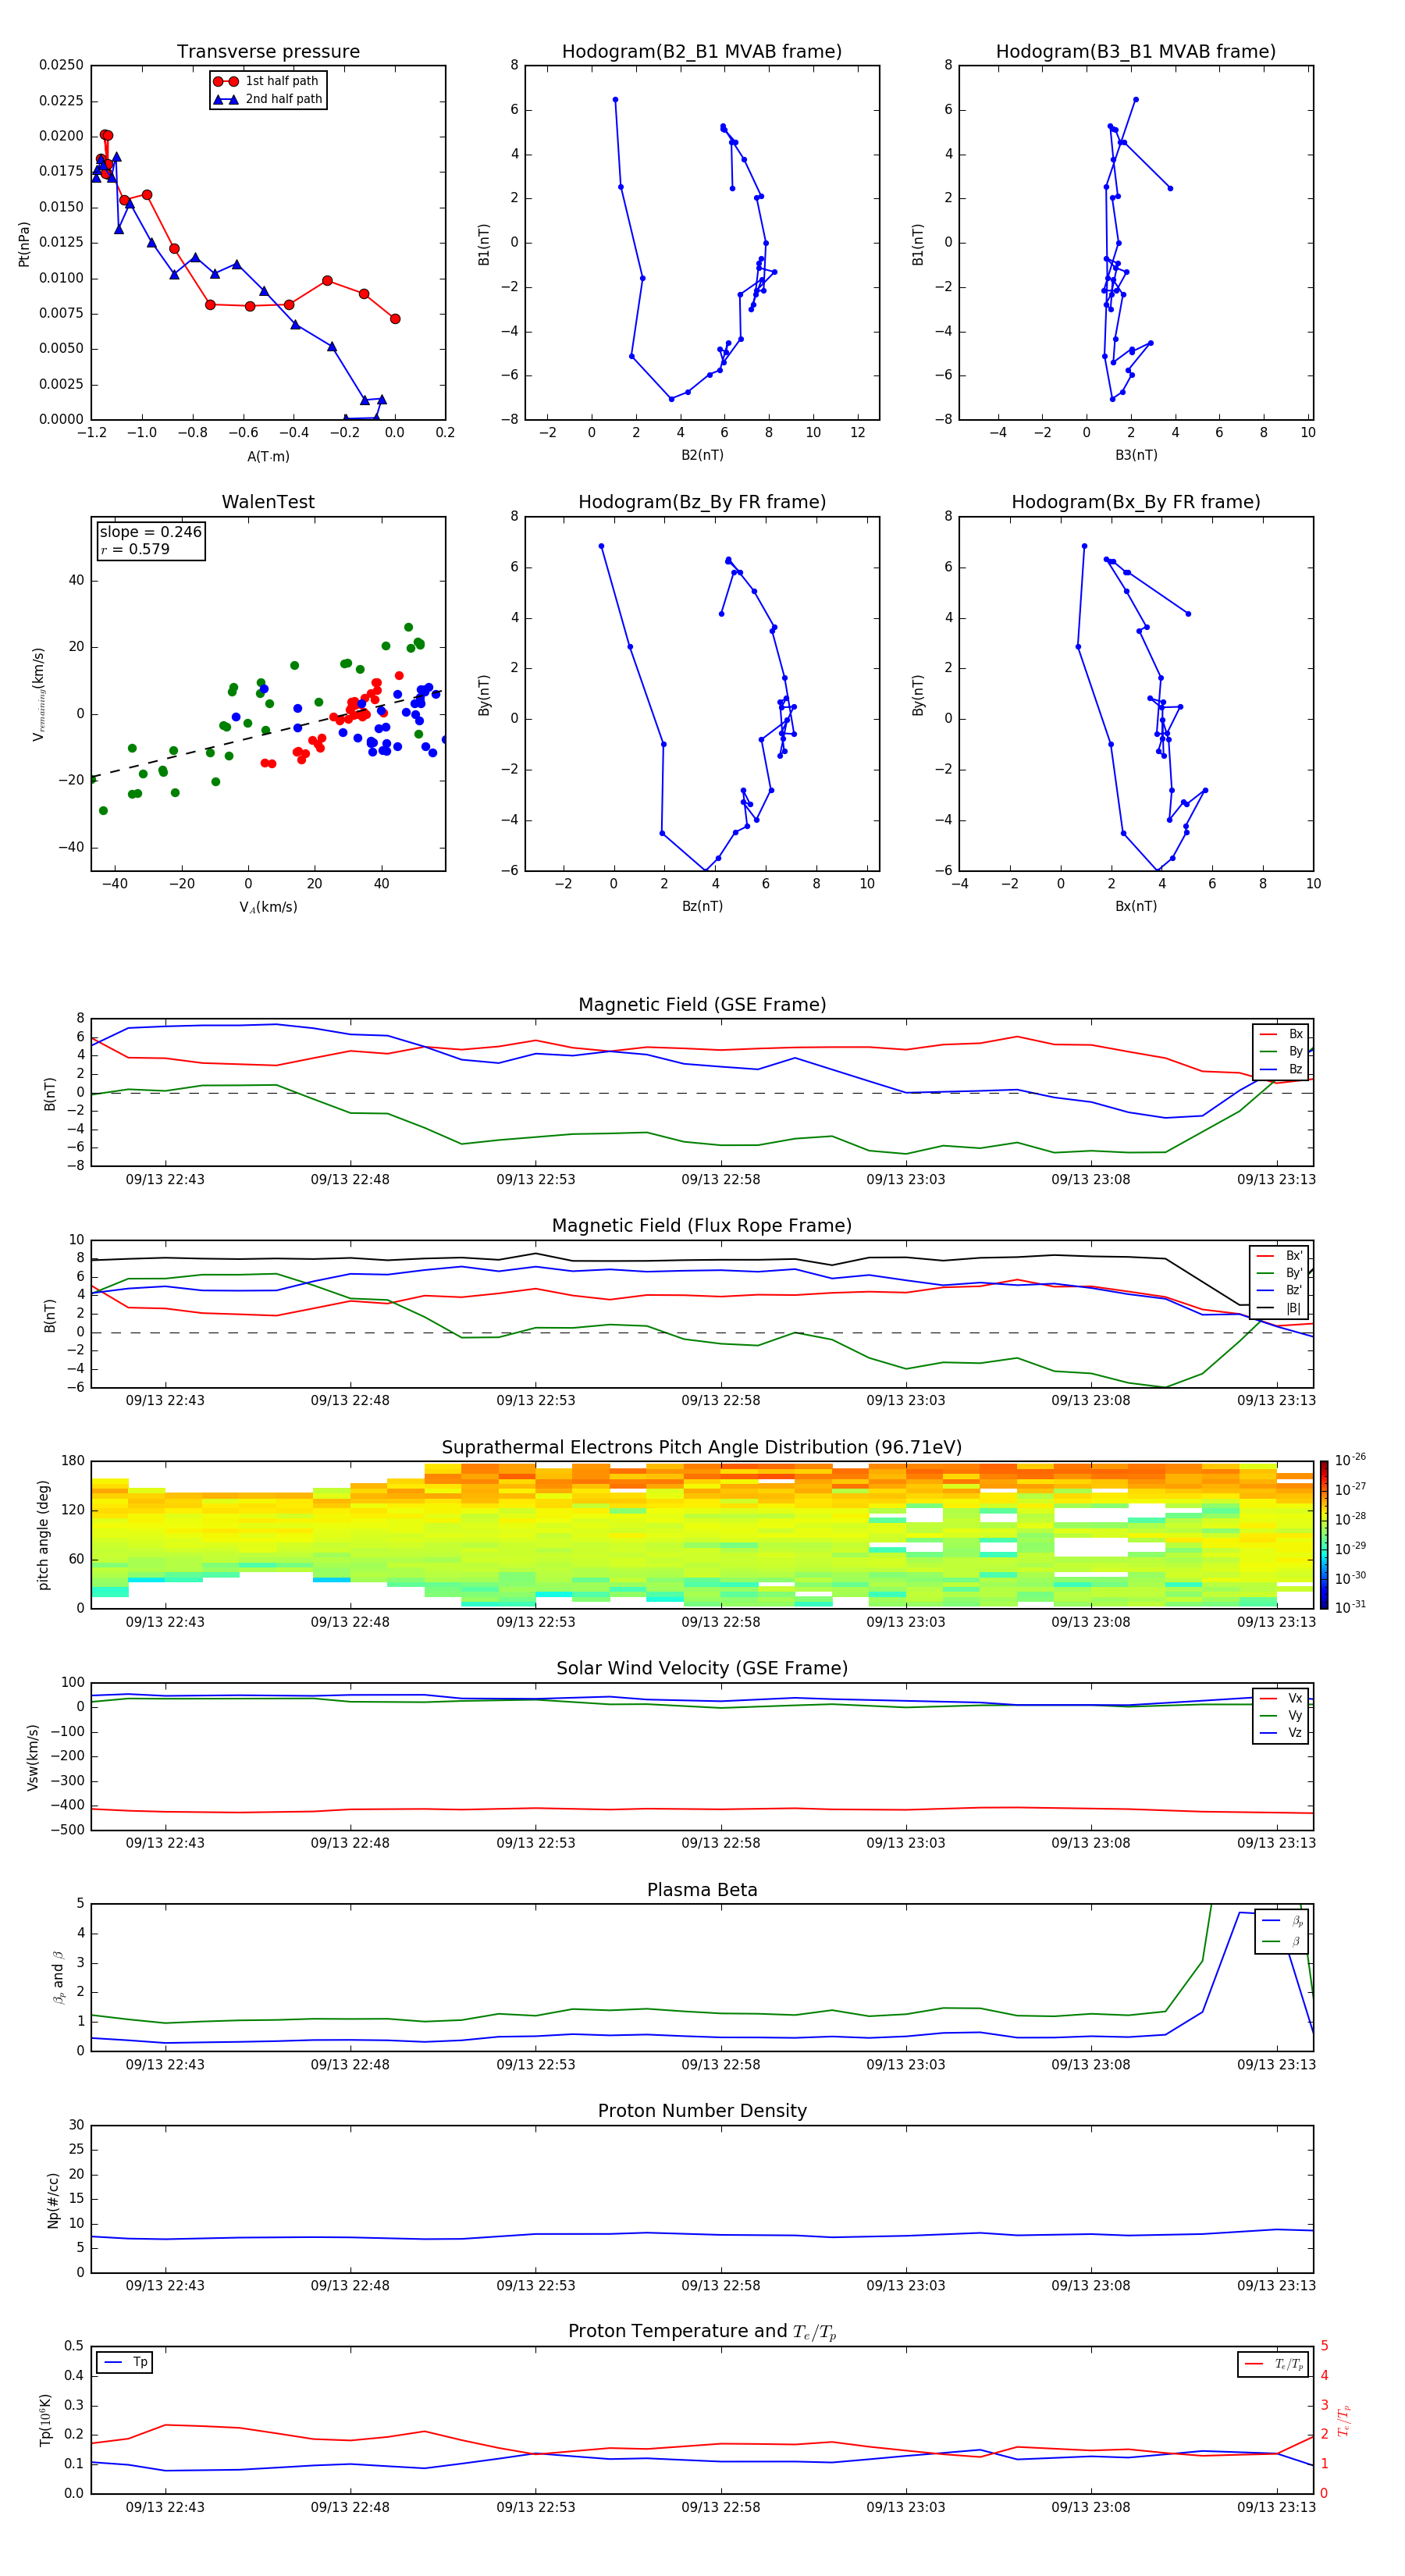
Task: Click the "Tp(10^6K)" y-axis label
Action: click(45, 2420)
